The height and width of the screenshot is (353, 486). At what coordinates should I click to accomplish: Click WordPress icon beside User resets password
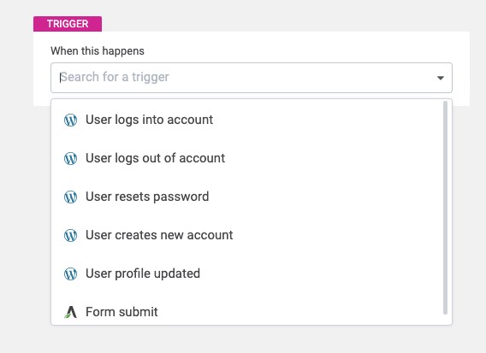[70, 197]
